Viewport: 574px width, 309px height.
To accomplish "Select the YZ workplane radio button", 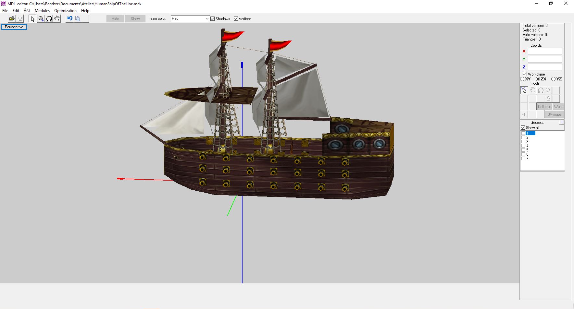I will [x=553, y=79].
